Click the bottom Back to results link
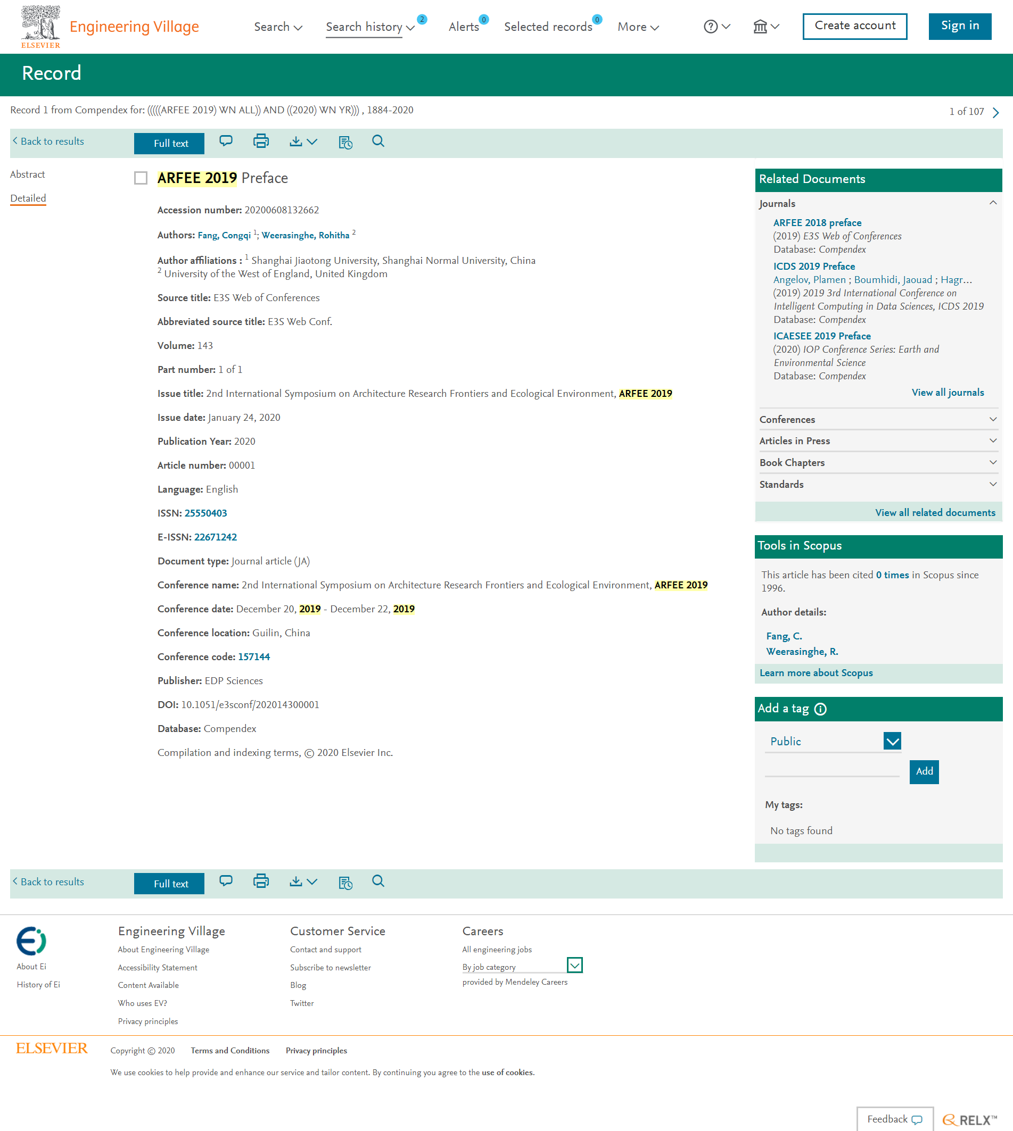 coord(48,882)
